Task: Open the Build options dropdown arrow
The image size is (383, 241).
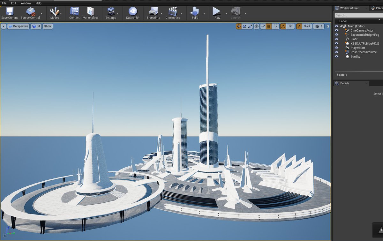Action: (204, 13)
